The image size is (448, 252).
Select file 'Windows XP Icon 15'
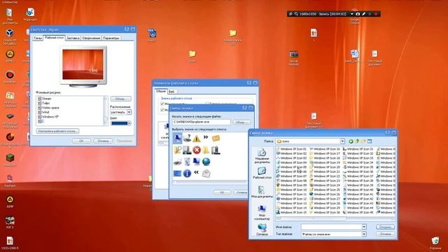[291, 212]
